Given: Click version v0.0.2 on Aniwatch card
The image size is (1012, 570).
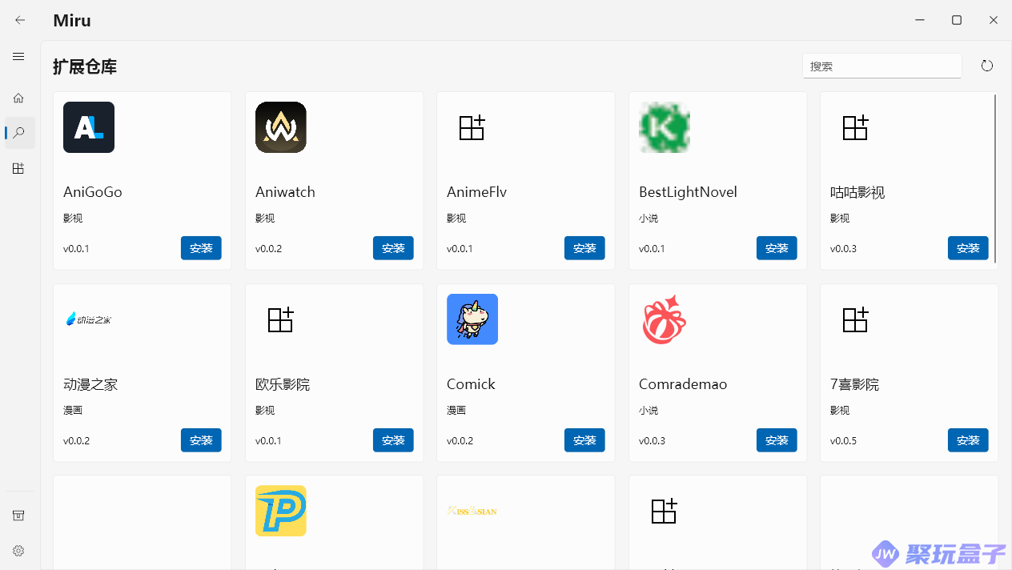Looking at the screenshot, I should point(268,249).
